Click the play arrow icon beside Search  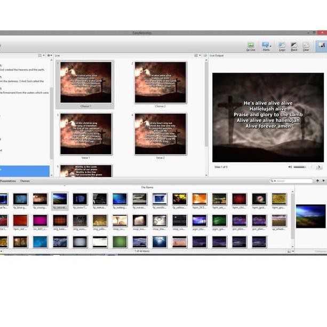[323, 181]
